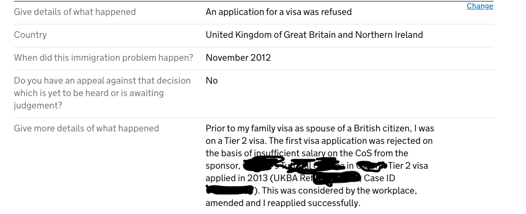Screen dimensions: 526x214
Task: Select the "An application for a visa was refused" answer
Action: tap(278, 11)
